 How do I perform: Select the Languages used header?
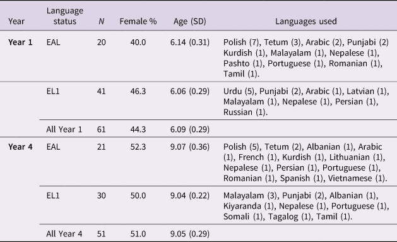tap(306, 21)
